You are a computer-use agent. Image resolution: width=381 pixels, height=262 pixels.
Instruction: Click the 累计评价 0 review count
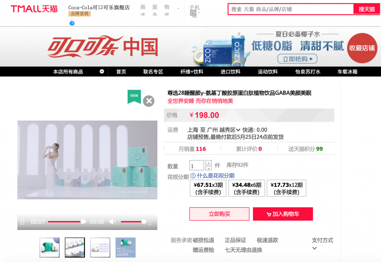click(x=249, y=149)
